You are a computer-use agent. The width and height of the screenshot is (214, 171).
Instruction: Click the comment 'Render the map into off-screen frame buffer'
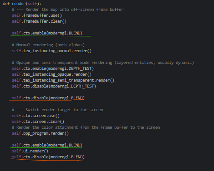click(x=74, y=10)
